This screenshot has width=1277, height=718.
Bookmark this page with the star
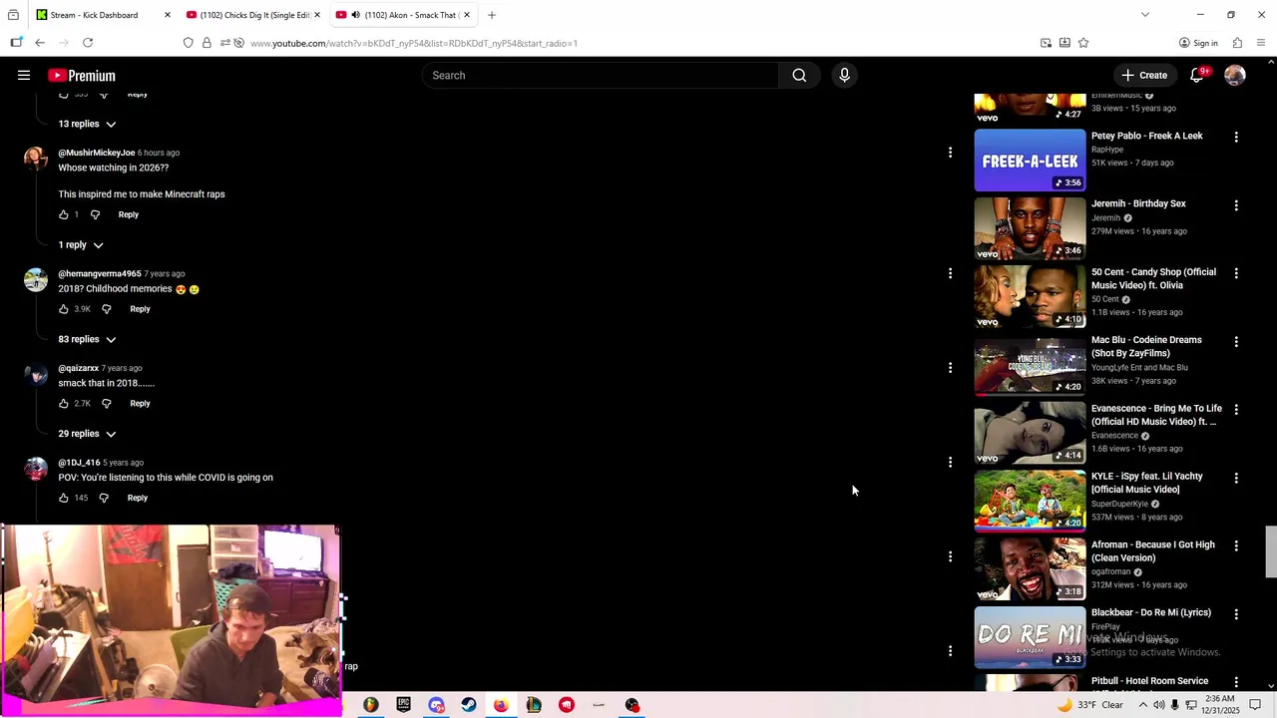click(1083, 43)
